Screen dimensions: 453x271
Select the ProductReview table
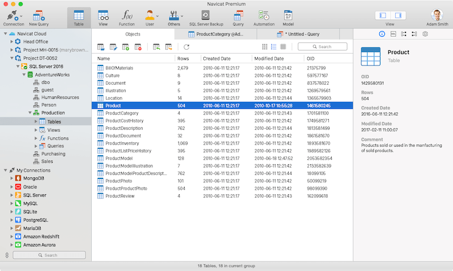[222, 196]
